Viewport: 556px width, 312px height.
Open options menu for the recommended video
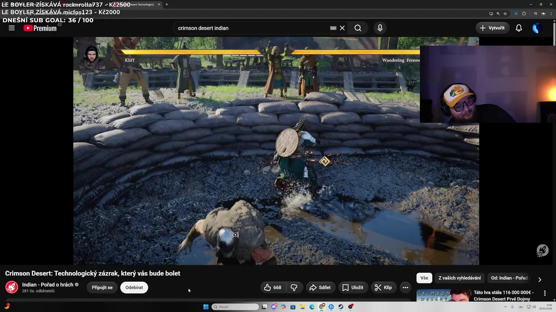coord(545,293)
